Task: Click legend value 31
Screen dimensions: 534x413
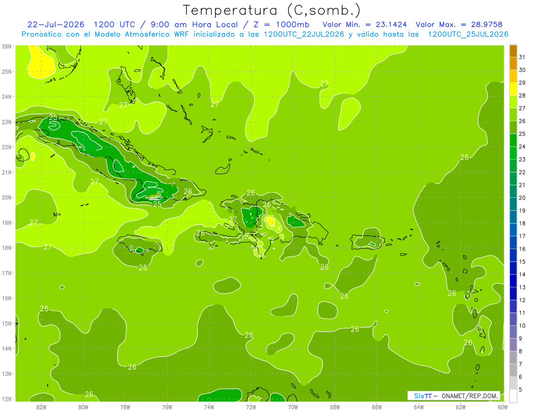Action: point(522,57)
